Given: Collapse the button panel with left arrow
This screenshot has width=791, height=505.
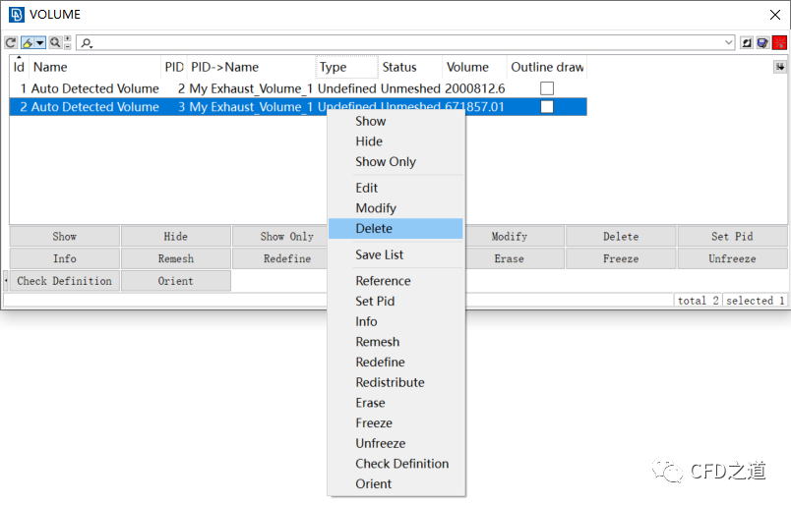Looking at the screenshot, I should [6, 281].
